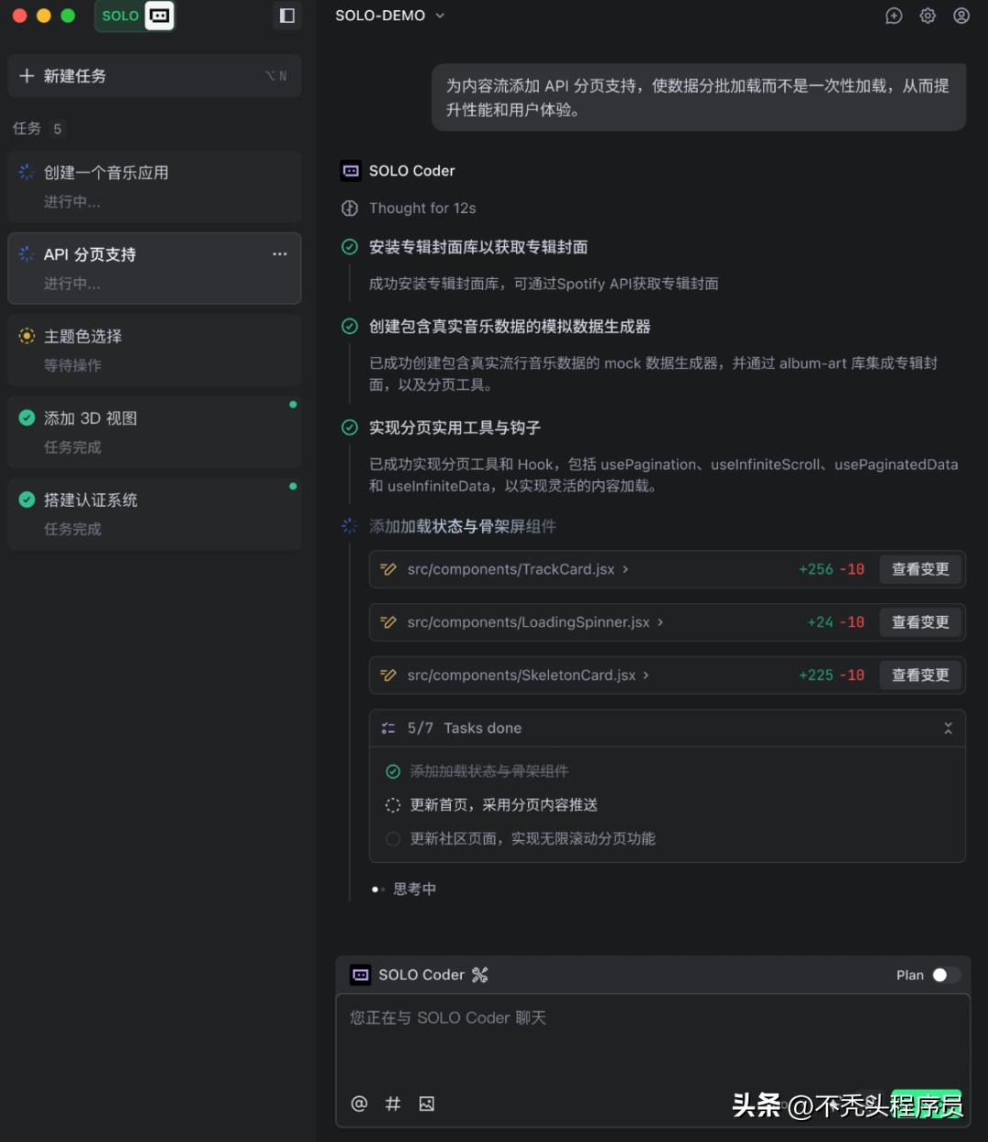Click the tools icon next to SOLO Coder
988x1142 pixels.
pos(479,975)
